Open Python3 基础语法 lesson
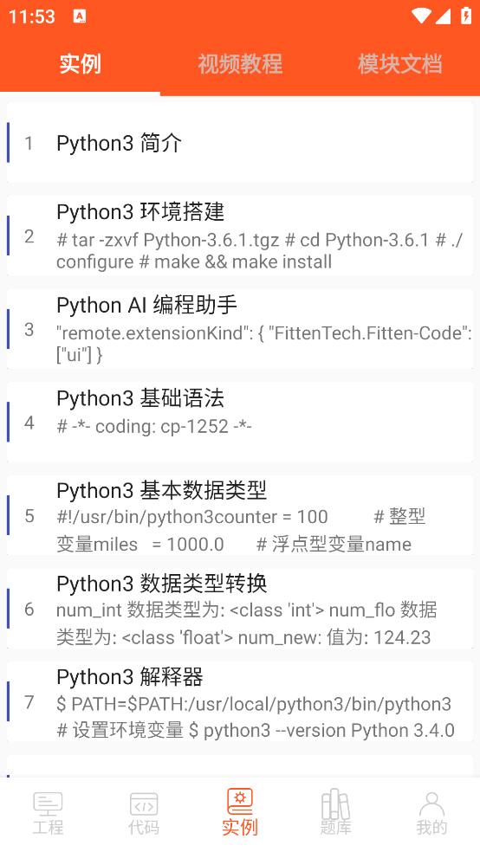Screen dimensions: 480x852 coord(240,423)
